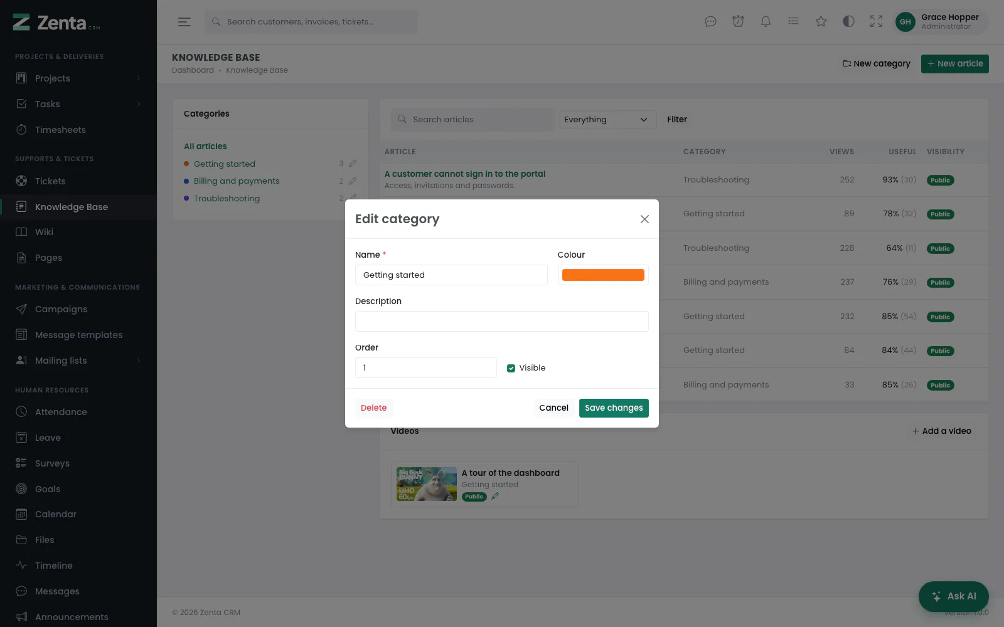Open Grace Hopper user menu
Viewport: 1004px width, 627px height.
click(x=940, y=22)
